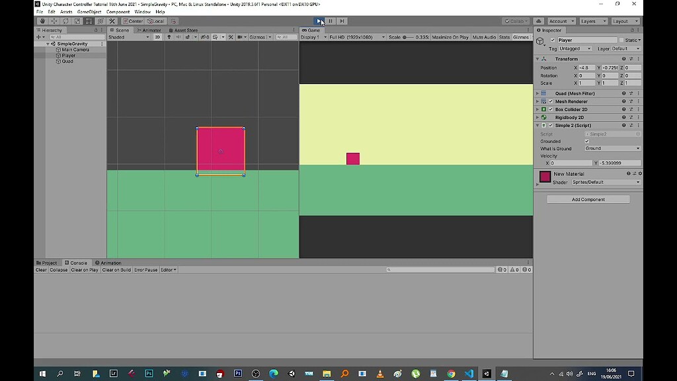Toggle the Grounded checkbox in Simple 2 script
This screenshot has width=677, height=381.
pyautogui.click(x=588, y=140)
